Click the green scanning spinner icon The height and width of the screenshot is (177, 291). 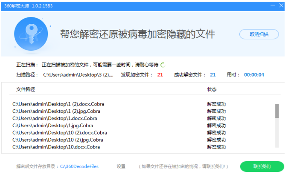click(x=163, y=65)
